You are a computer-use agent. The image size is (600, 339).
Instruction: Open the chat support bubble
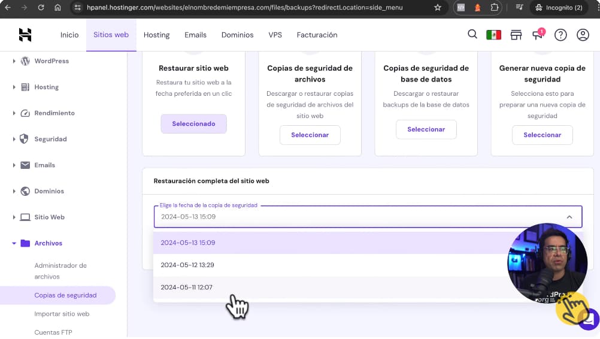(x=589, y=319)
